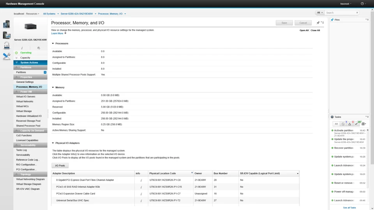Open the help question mark menu
Image resolution: width=374 pixels, height=210 pixels.
coord(363,4)
